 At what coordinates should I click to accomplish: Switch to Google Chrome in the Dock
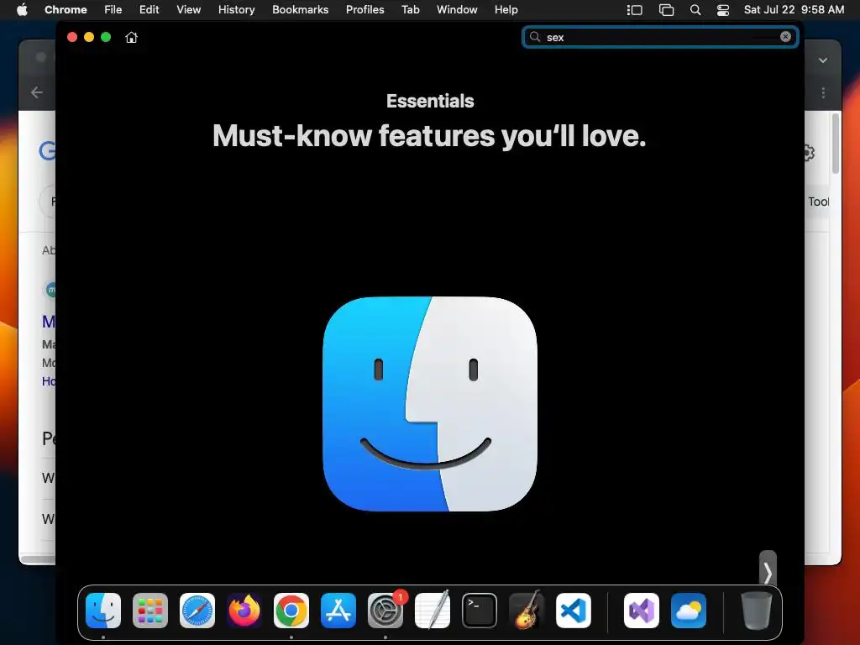click(x=291, y=611)
